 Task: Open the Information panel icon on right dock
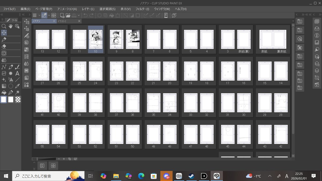[x=317, y=35]
